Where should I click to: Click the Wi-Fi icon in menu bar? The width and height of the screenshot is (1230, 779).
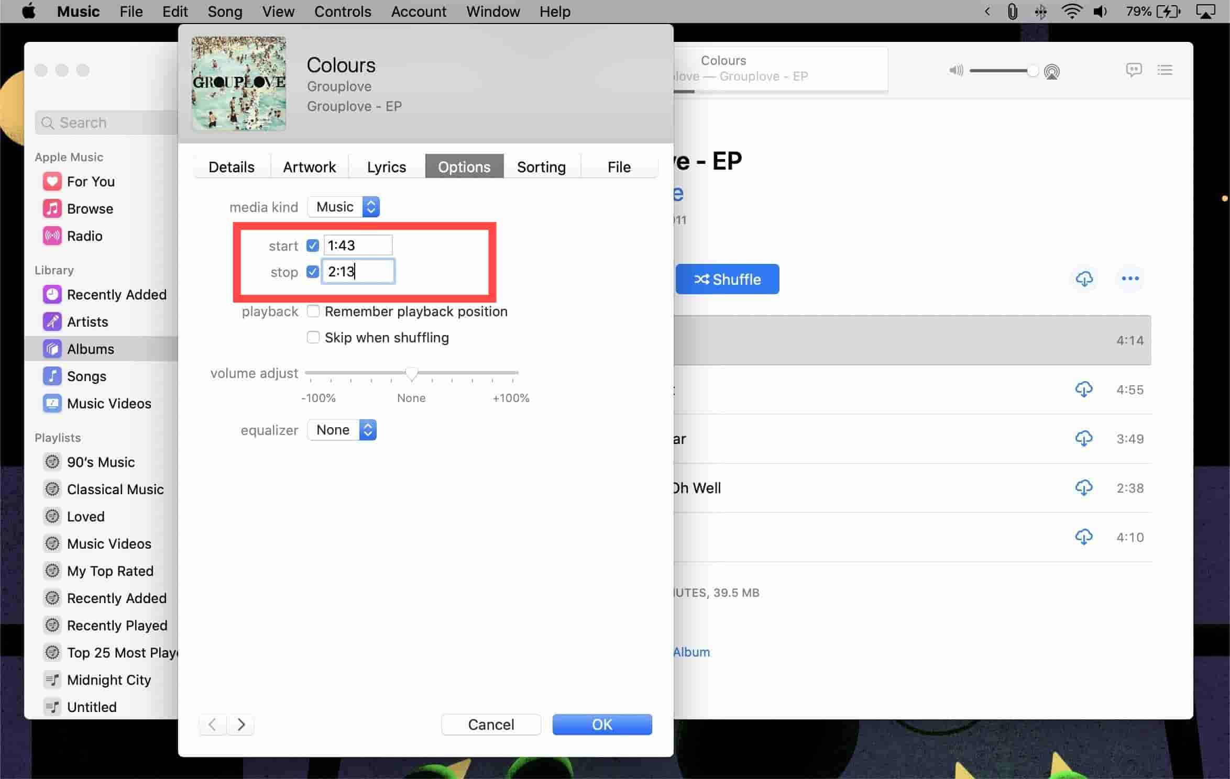coord(1071,12)
